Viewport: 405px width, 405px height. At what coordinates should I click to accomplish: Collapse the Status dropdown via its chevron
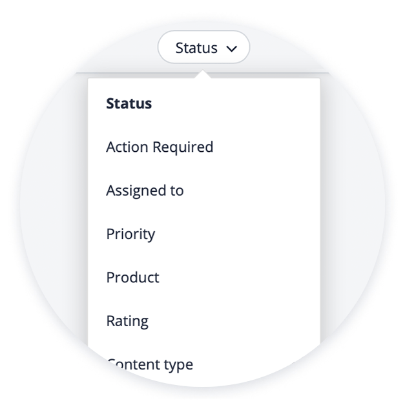[x=232, y=48]
